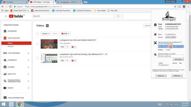The image size is (191, 107).
Task: Open on-screen keyboard tray icon
Action: point(160,104)
